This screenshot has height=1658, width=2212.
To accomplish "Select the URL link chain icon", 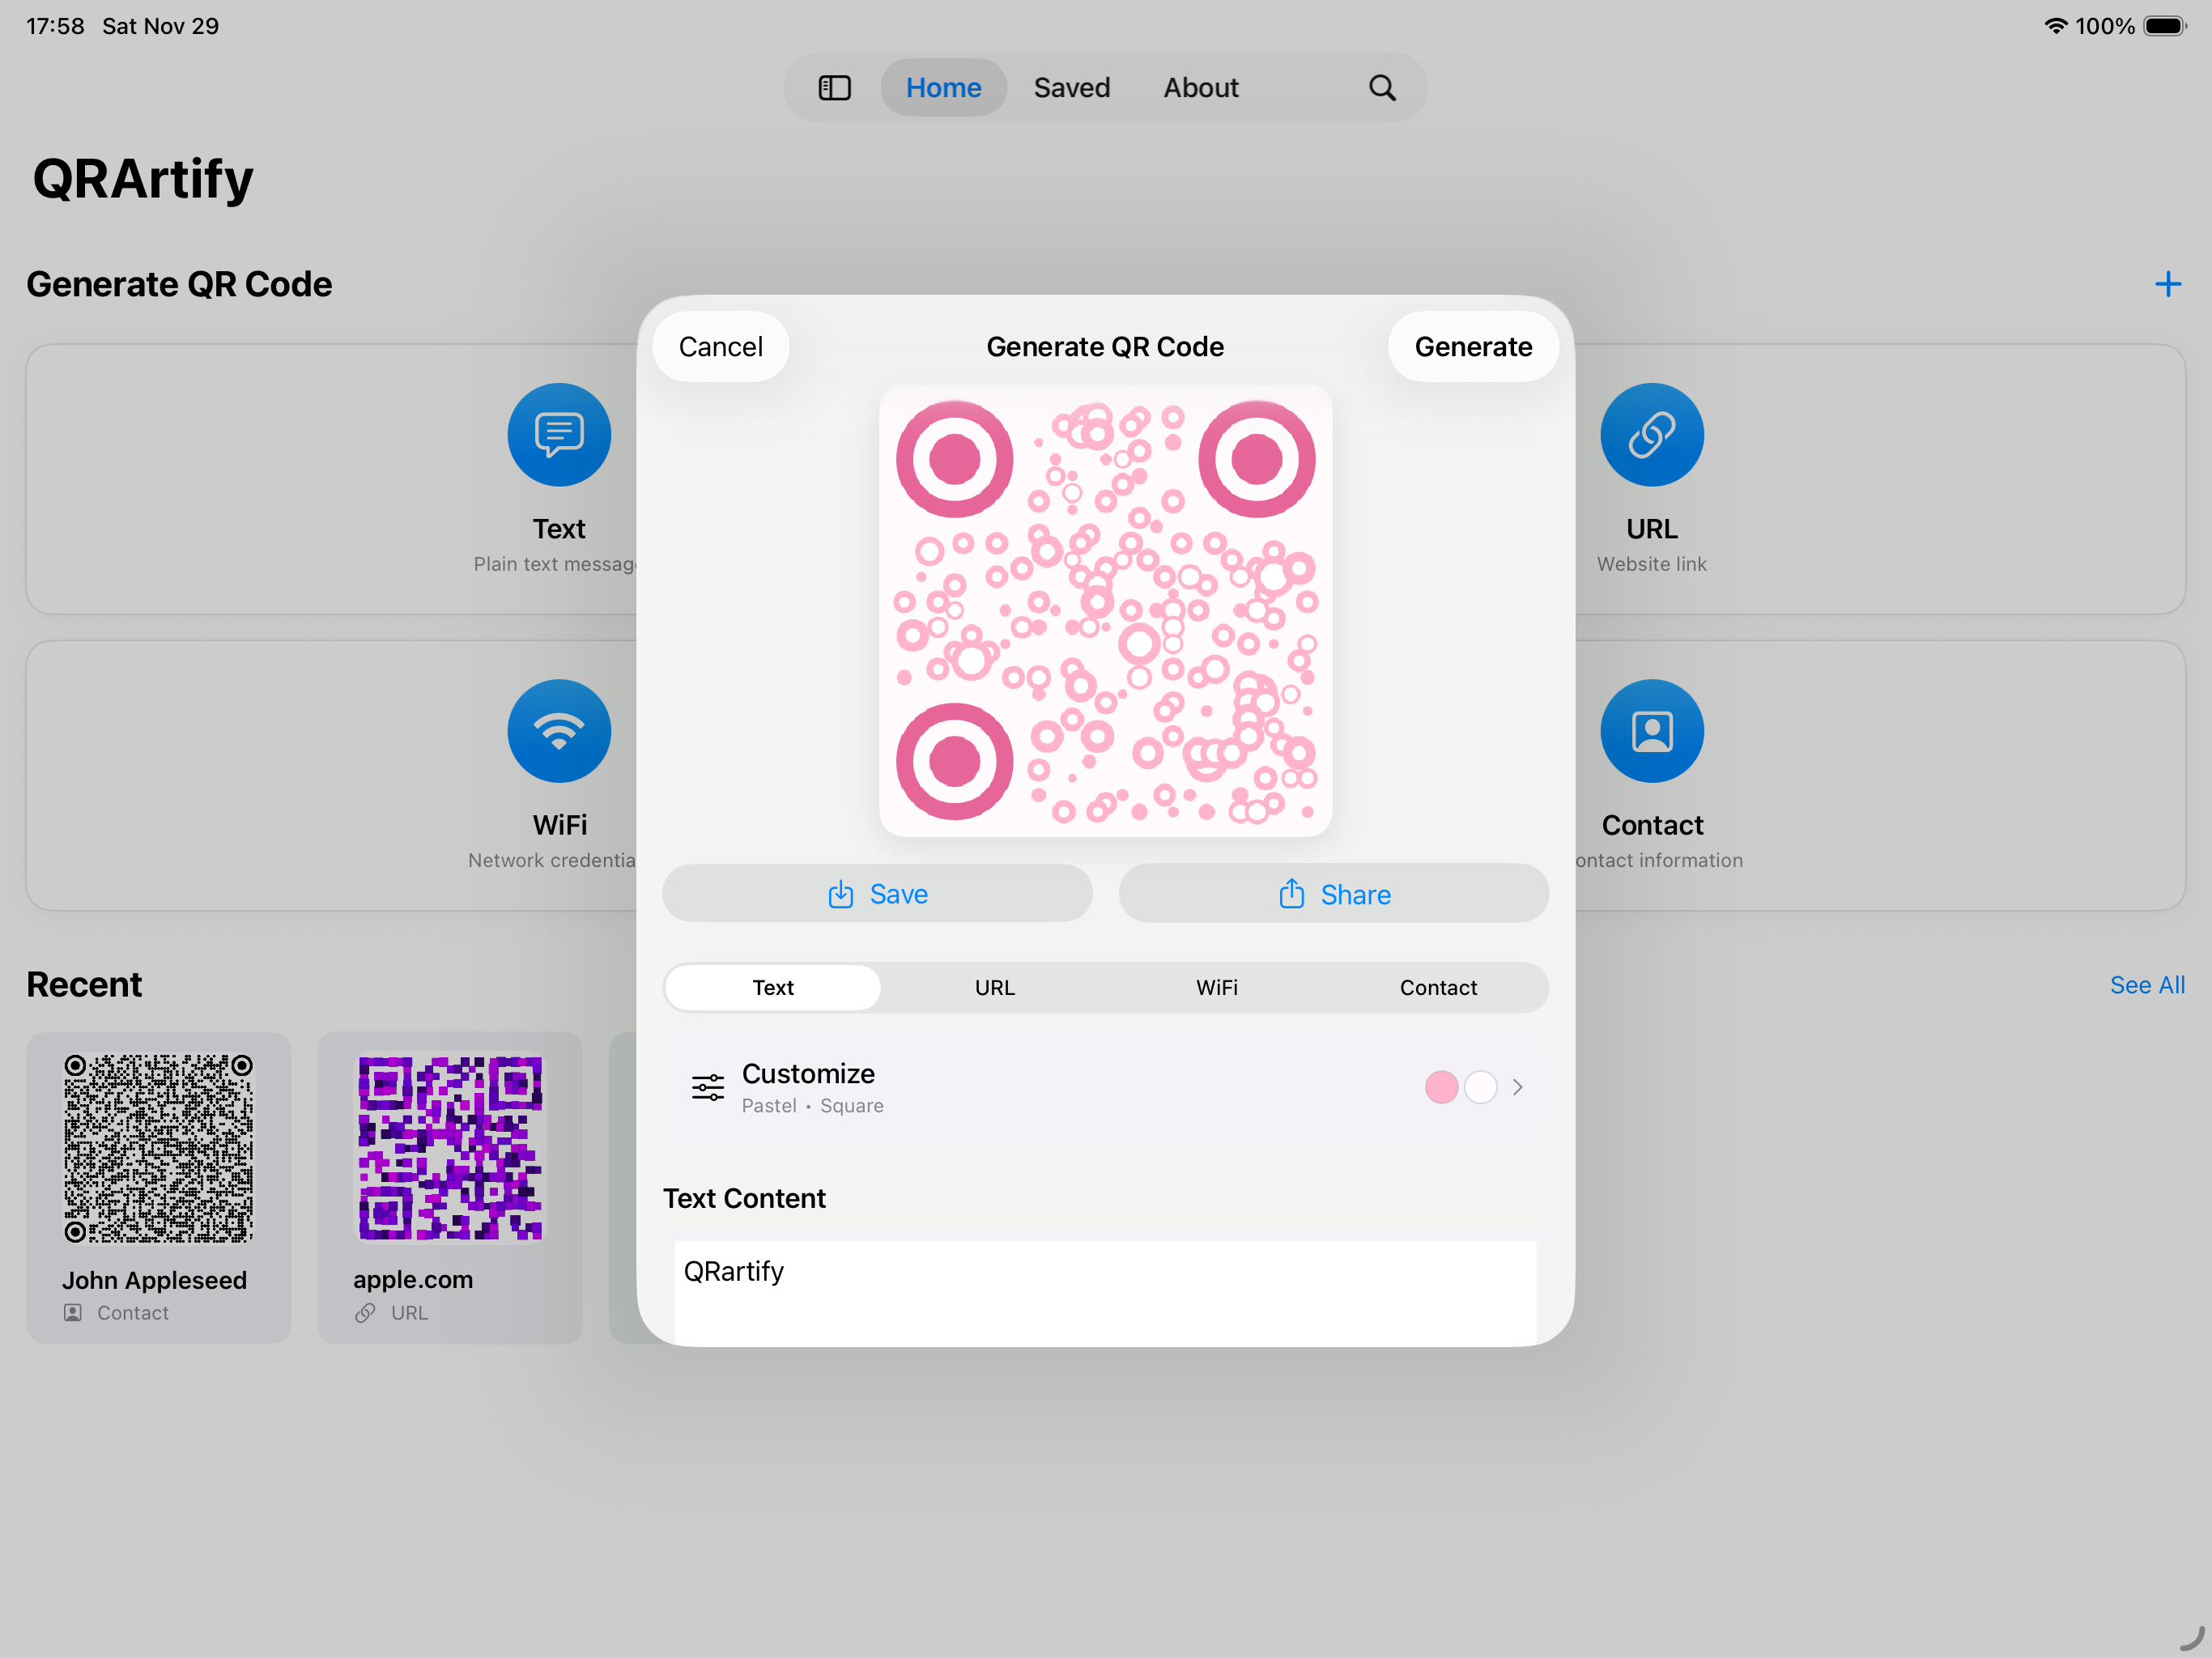I will click(x=1651, y=435).
